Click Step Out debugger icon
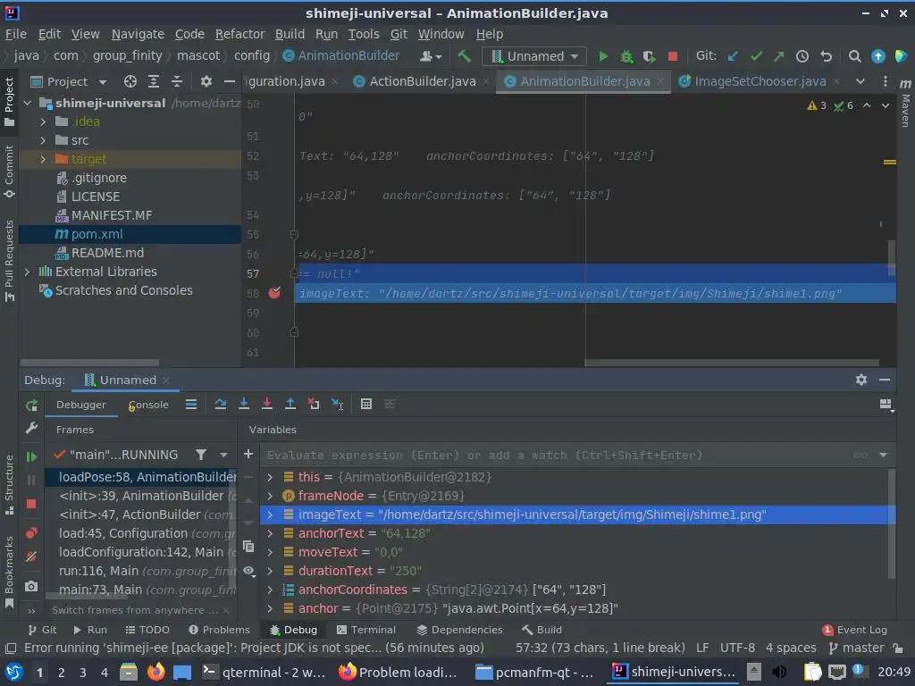This screenshot has width=915, height=686. [290, 405]
